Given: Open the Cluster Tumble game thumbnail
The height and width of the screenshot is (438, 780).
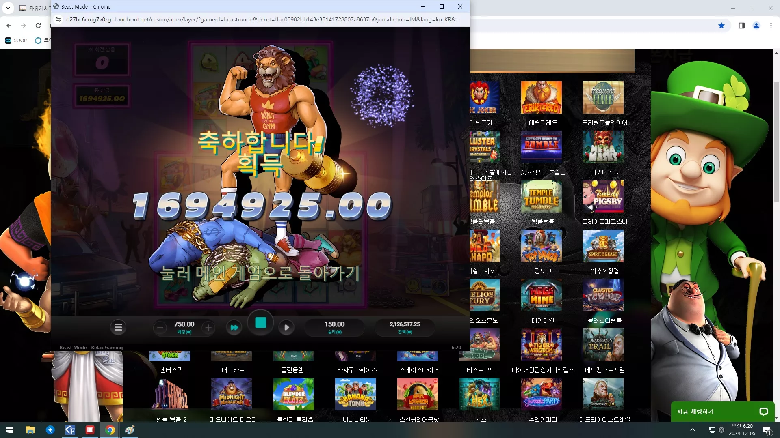Looking at the screenshot, I should 603,295.
